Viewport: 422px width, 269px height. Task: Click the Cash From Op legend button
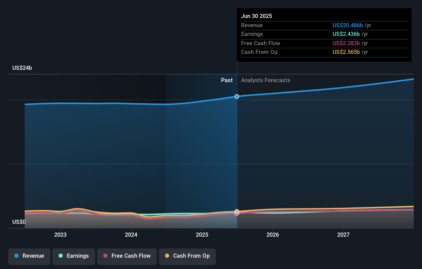[187, 256]
